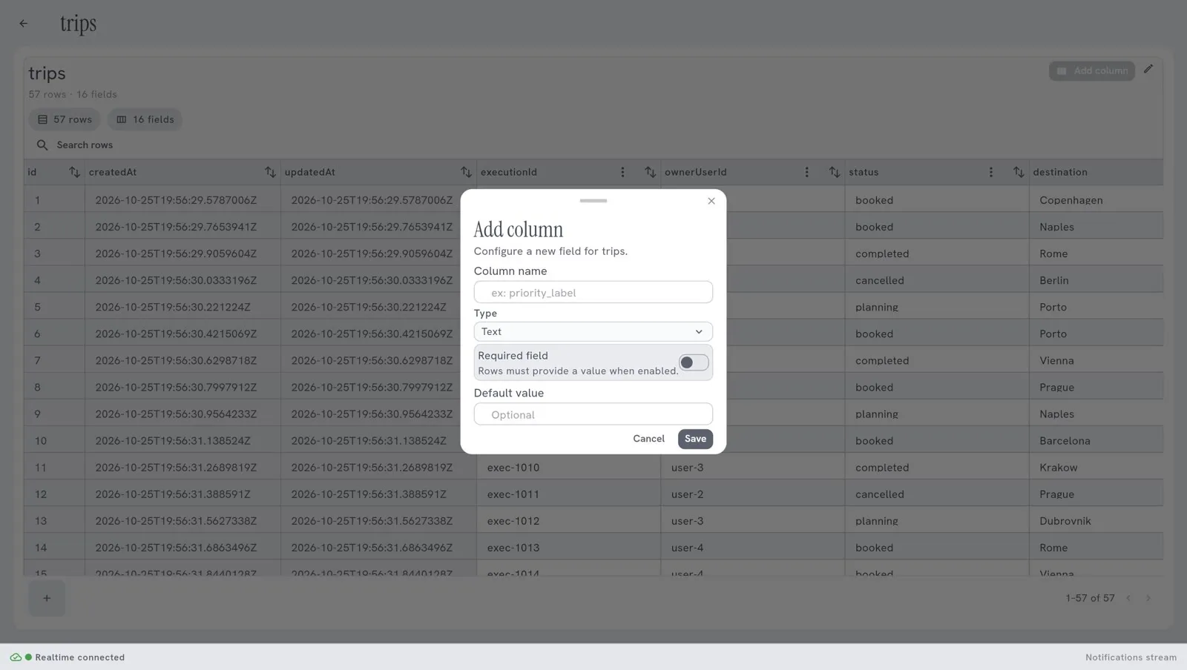Open the Notifications stream
This screenshot has width=1187, height=670.
[x=1131, y=657]
